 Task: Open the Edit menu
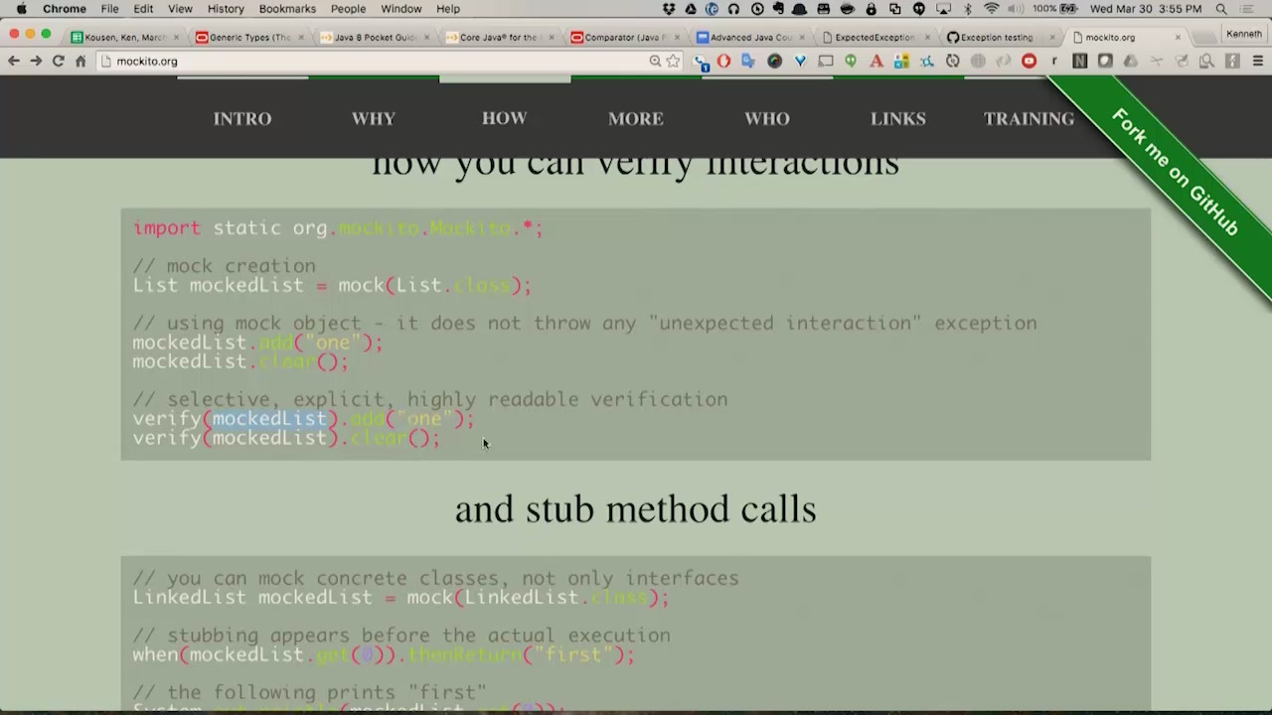[143, 9]
